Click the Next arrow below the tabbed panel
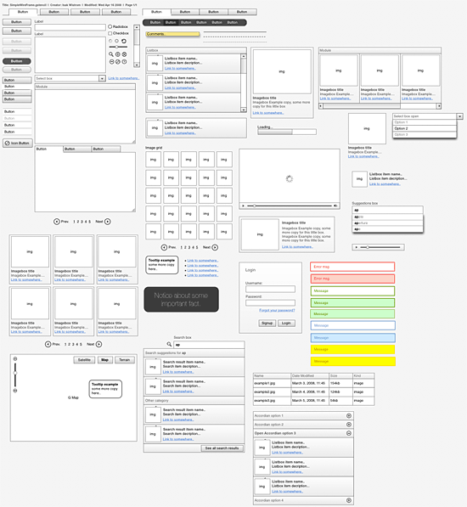The width and height of the screenshot is (467, 507). pyautogui.click(x=108, y=222)
